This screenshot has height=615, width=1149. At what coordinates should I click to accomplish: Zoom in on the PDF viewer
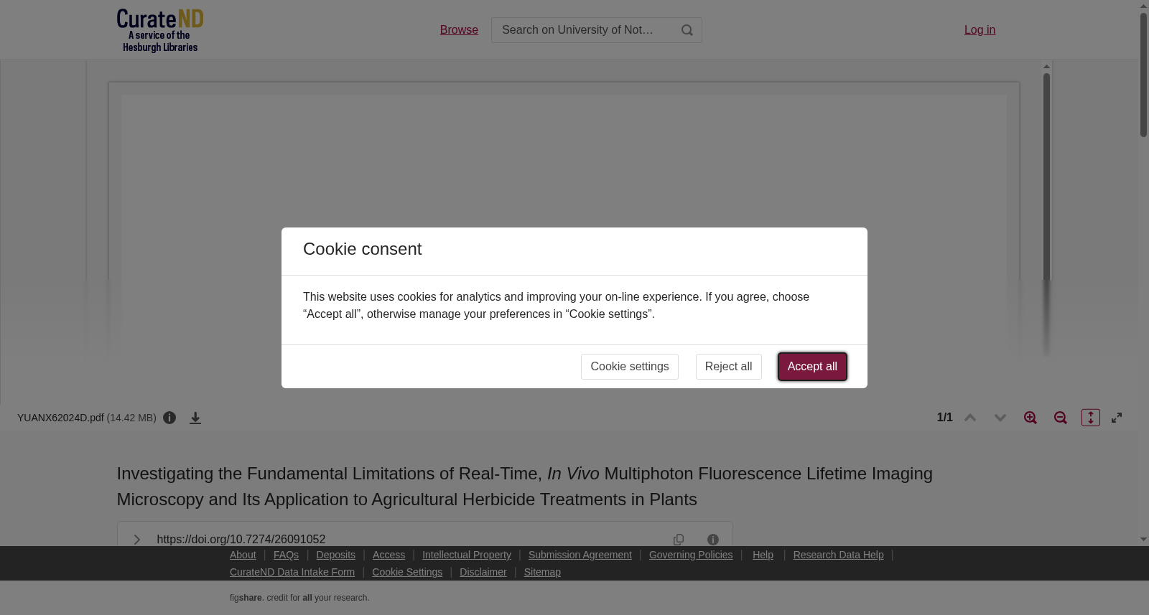click(1031, 418)
